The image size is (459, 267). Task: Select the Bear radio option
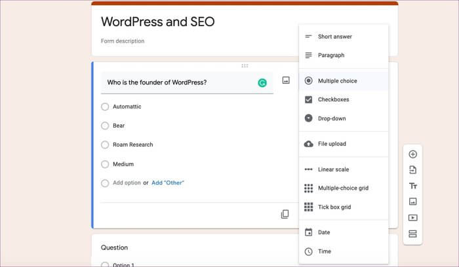[105, 126]
